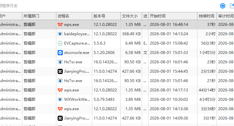Click process name WXWorkWe...
This screenshot has width=234, height=126.
coord(77,100)
